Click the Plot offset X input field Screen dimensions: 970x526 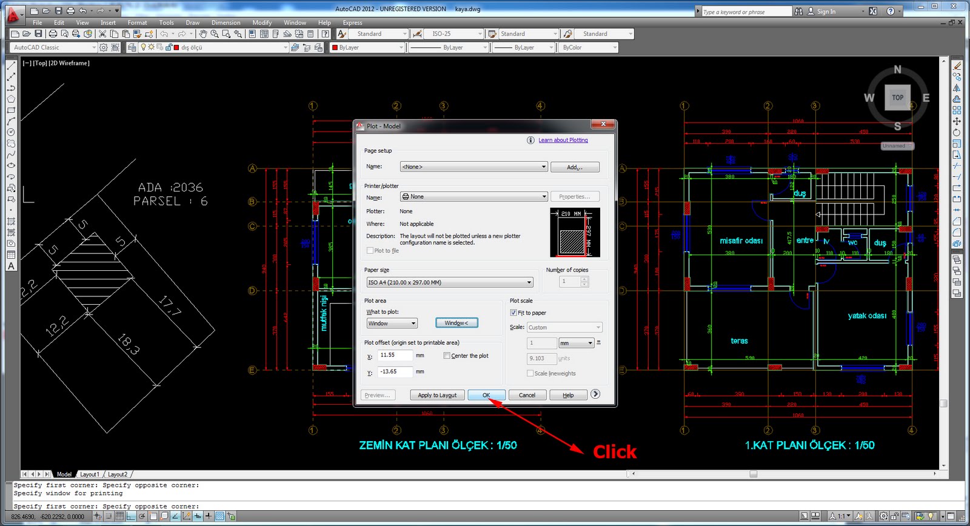pyautogui.click(x=395, y=356)
